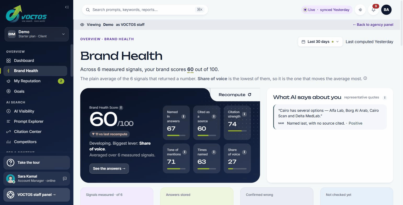The width and height of the screenshot is (403, 205).
Task: Click Last computed Yesterday text
Action: (x=369, y=42)
